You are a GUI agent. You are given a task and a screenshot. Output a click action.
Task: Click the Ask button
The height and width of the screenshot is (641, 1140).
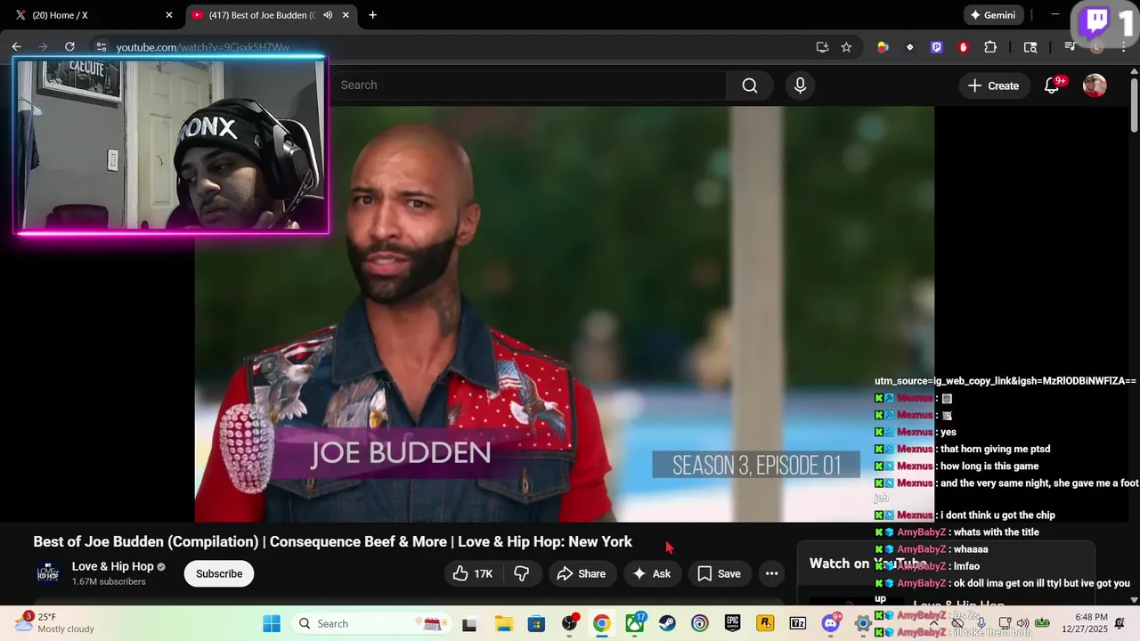pos(652,574)
